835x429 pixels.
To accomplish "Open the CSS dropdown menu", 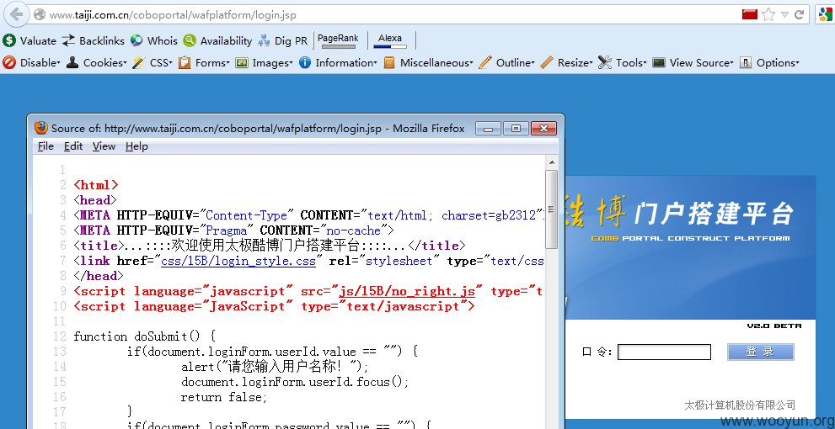I will point(153,63).
